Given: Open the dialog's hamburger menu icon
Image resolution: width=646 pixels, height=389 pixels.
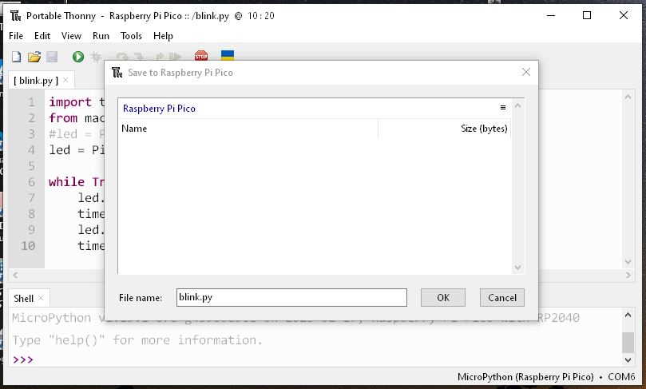Looking at the screenshot, I should point(503,108).
